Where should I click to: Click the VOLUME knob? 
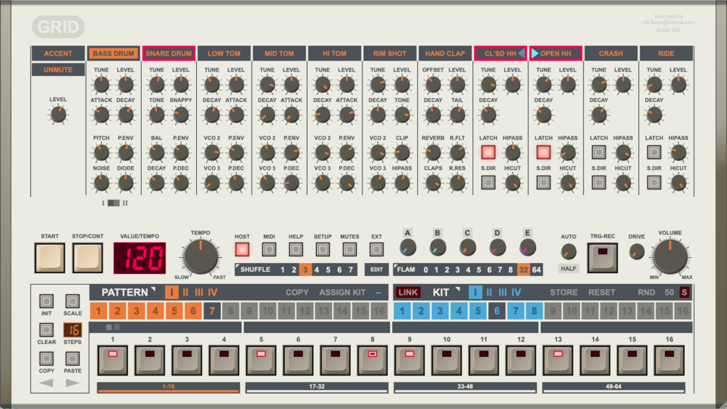click(x=670, y=257)
